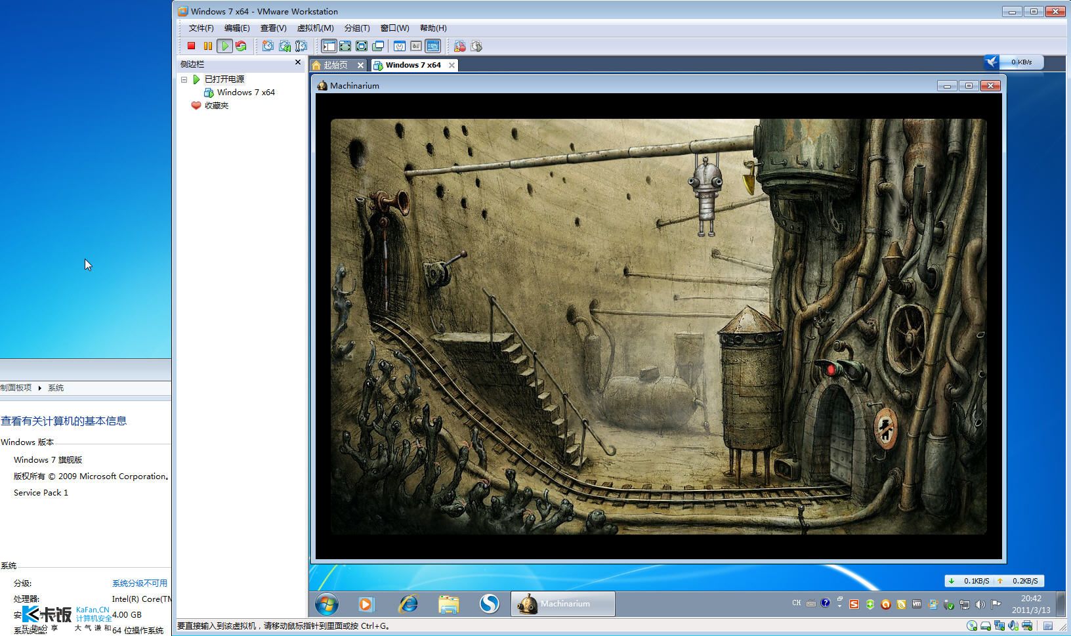Click the blue help question mark tray icon
This screenshot has width=1071, height=636.
pos(826,603)
